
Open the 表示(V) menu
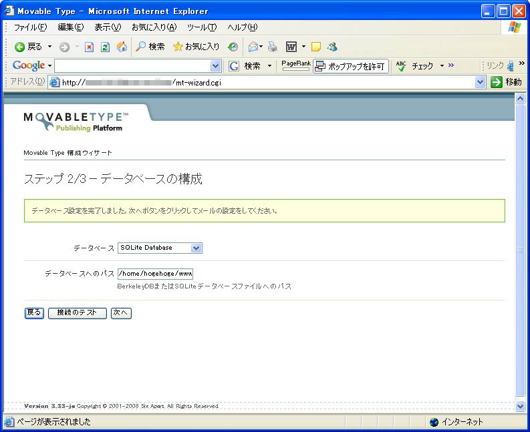108,27
